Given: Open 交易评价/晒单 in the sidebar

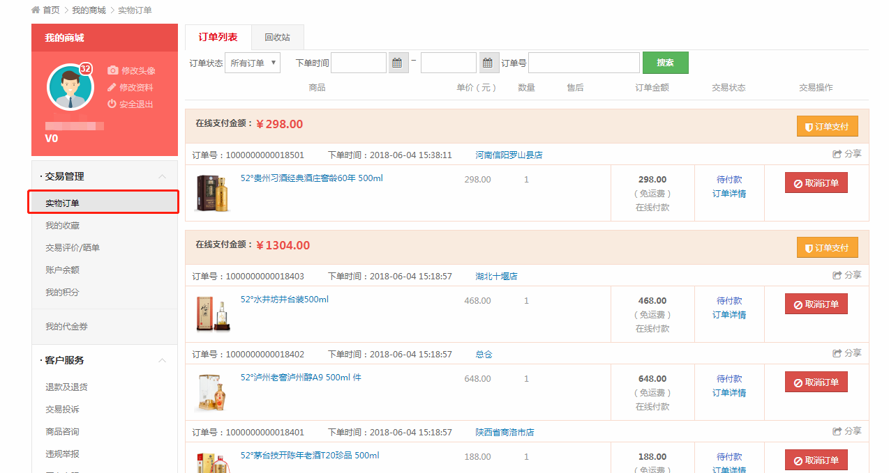Looking at the screenshot, I should pyautogui.click(x=73, y=247).
